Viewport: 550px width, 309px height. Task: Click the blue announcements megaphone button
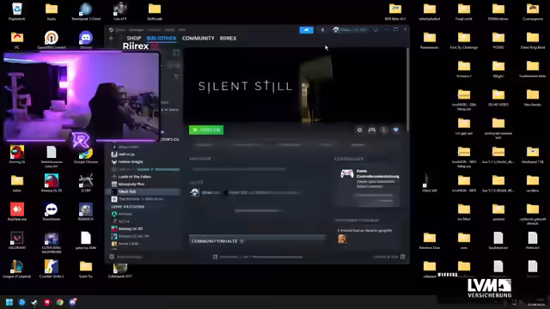(x=306, y=30)
